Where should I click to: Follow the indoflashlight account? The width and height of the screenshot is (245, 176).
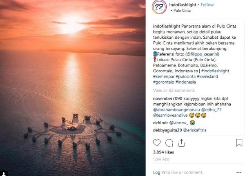point(207,5)
